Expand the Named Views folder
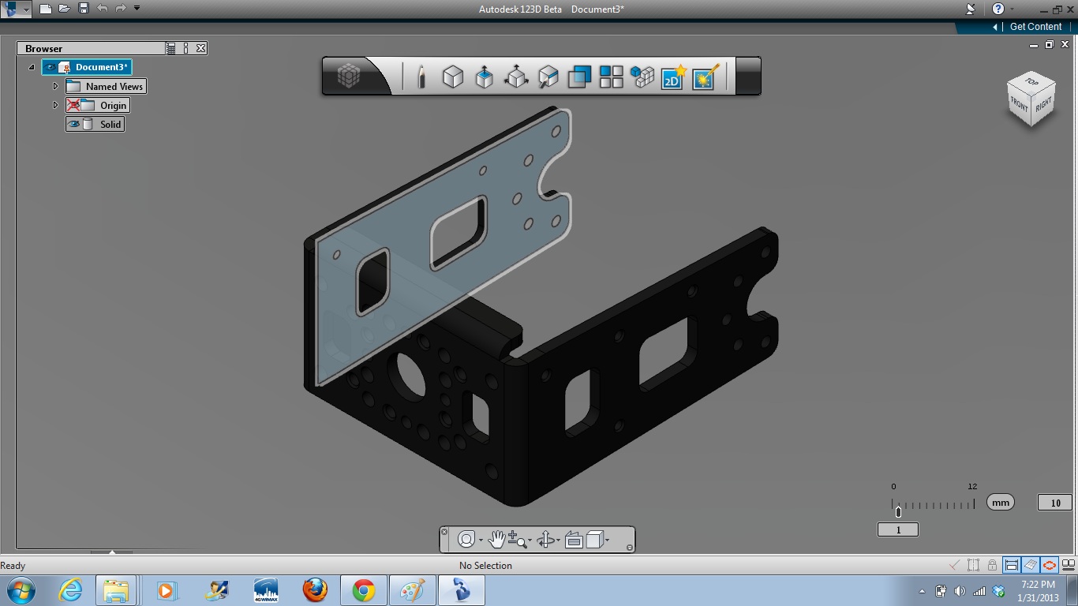 pyautogui.click(x=55, y=86)
